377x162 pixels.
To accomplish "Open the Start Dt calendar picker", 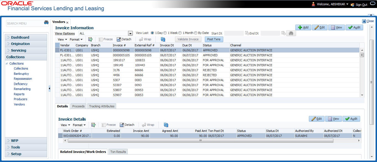I will pos(247,33).
